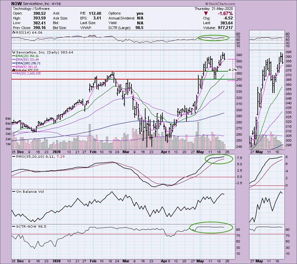The image size is (297, 264).
Task: Click the Annual Dividend N/A value
Action: (140, 18)
